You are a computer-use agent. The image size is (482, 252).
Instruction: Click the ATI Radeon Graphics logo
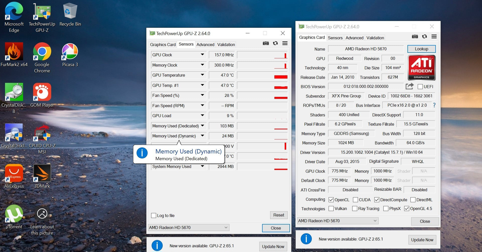coord(421,67)
